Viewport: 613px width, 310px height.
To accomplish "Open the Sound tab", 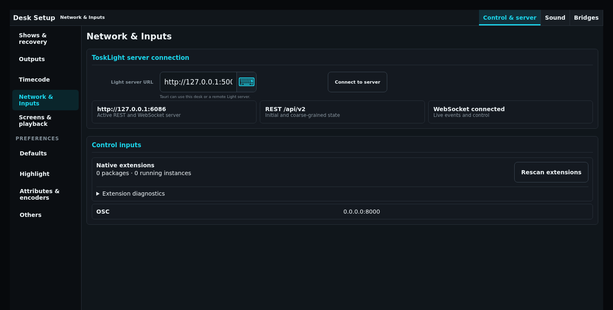I will [x=555, y=18].
